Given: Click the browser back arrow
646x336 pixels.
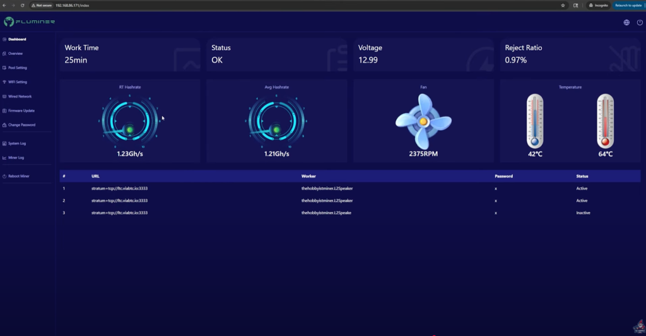Looking at the screenshot, I should click(x=4, y=5).
